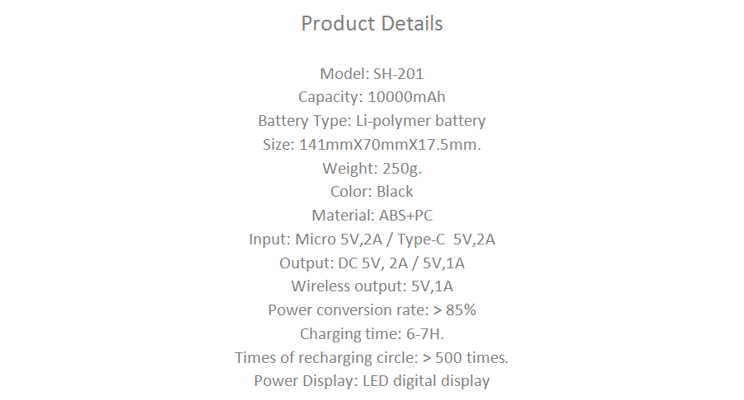The height and width of the screenshot is (400, 744).
Task: Select the Output: DC 5V line
Action: (x=372, y=263)
